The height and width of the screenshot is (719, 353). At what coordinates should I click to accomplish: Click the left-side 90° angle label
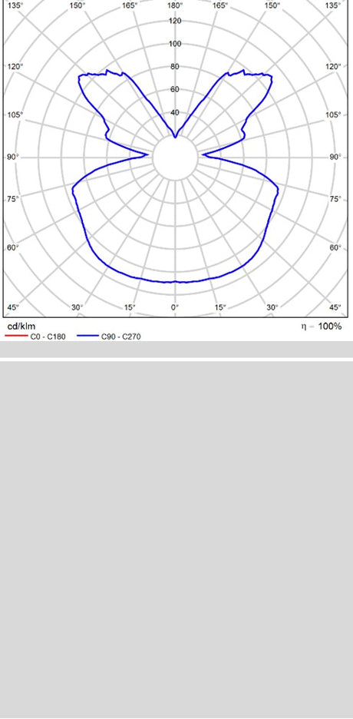13,157
